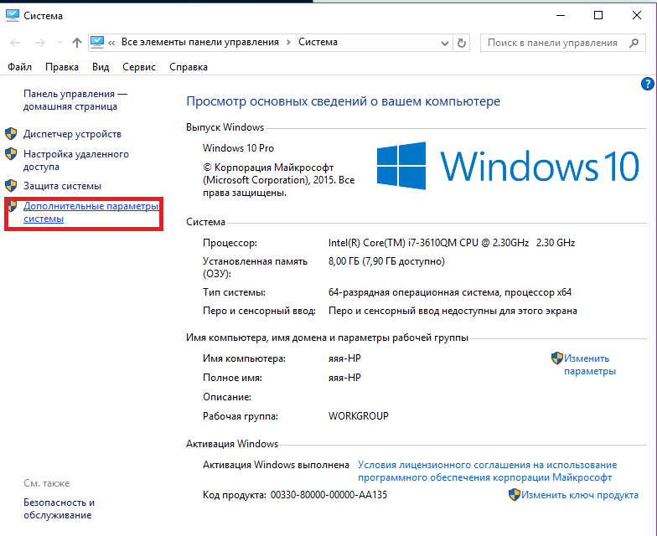Open the Файл menu
This screenshot has width=657, height=536.
point(20,67)
